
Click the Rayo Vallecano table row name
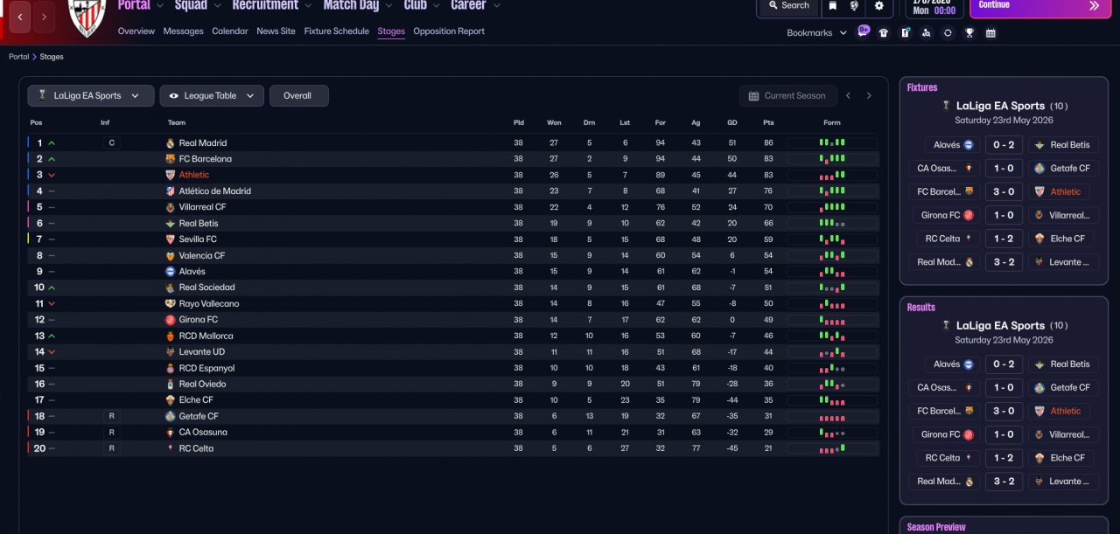coord(209,304)
